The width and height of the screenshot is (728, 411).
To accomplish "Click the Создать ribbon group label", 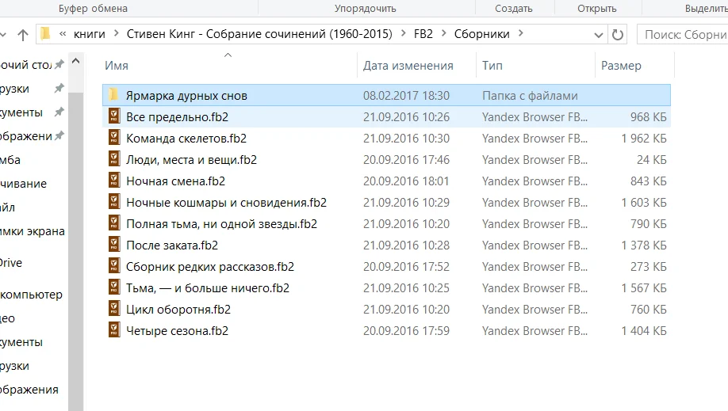I will coord(514,9).
